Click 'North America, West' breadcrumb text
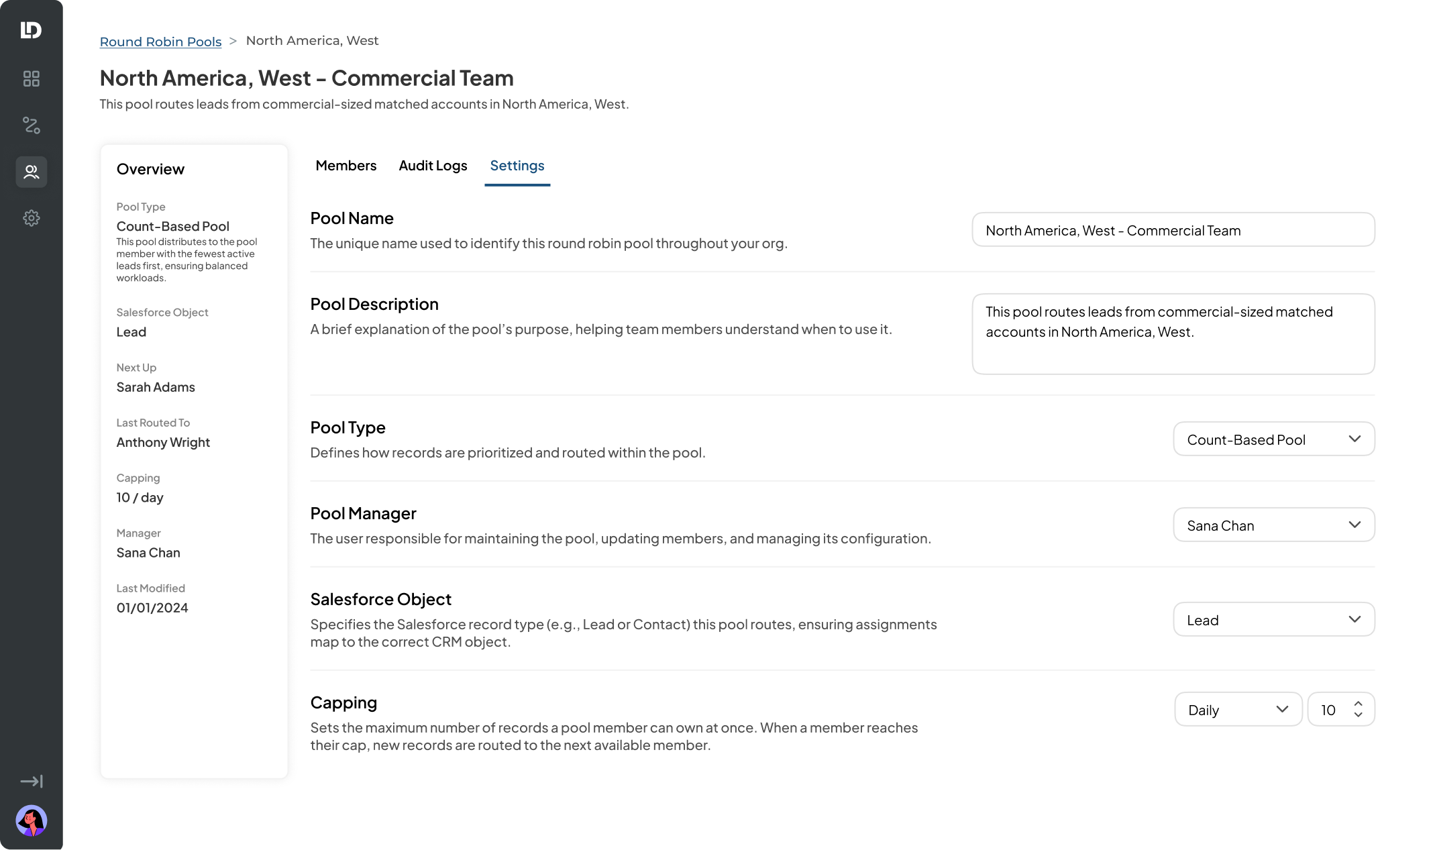 (x=312, y=40)
